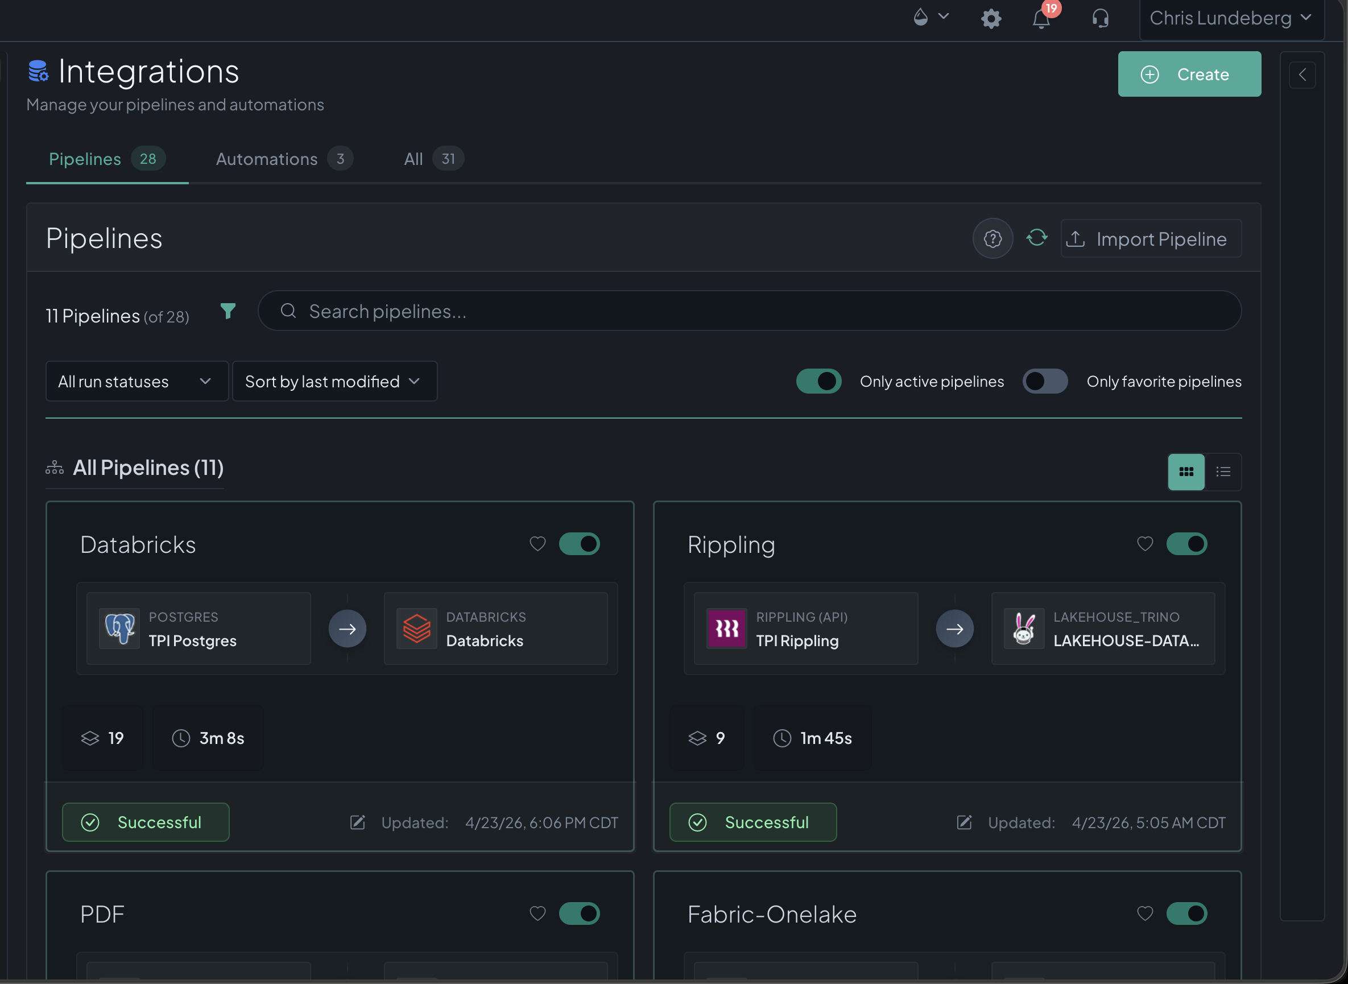Open the Fabric-Onelake pipeline title
This screenshot has width=1348, height=984.
point(772,914)
